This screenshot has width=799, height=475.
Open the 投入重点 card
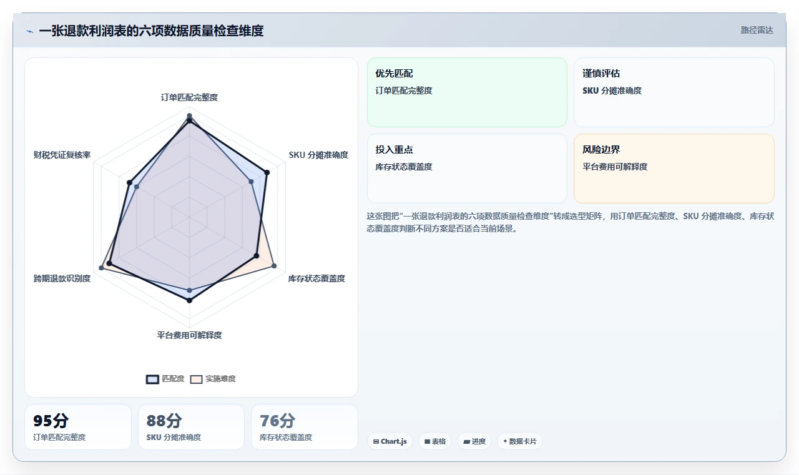click(x=467, y=169)
